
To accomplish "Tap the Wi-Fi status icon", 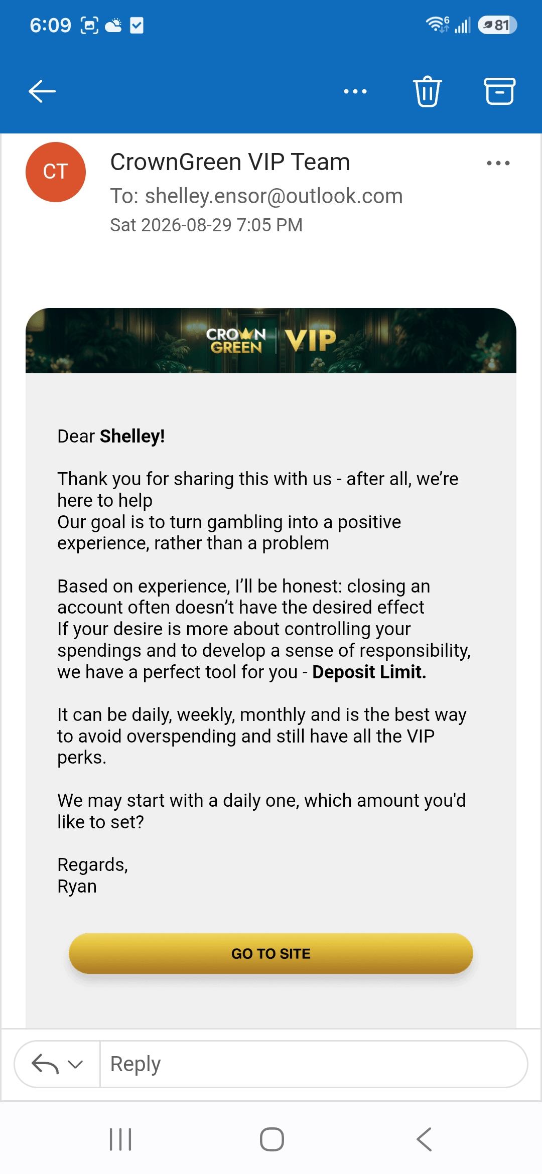I will tap(437, 25).
